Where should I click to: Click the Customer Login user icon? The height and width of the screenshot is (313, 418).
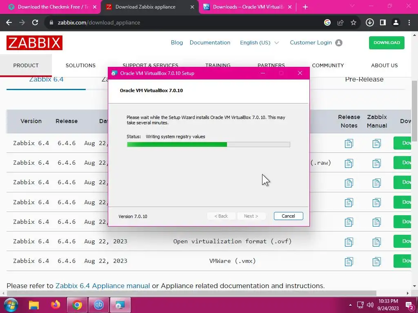click(339, 42)
